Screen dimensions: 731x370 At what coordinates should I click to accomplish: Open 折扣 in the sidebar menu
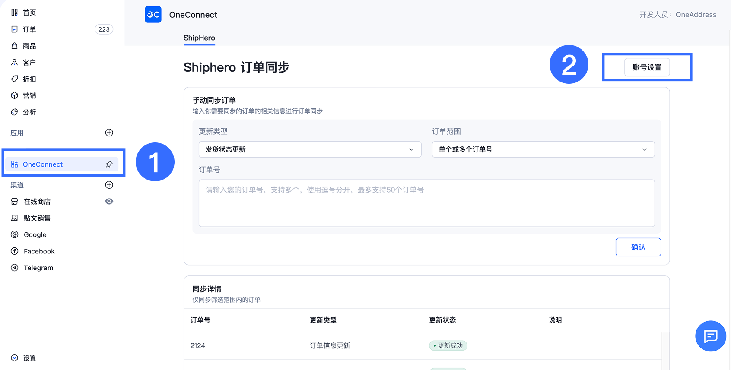coord(29,79)
